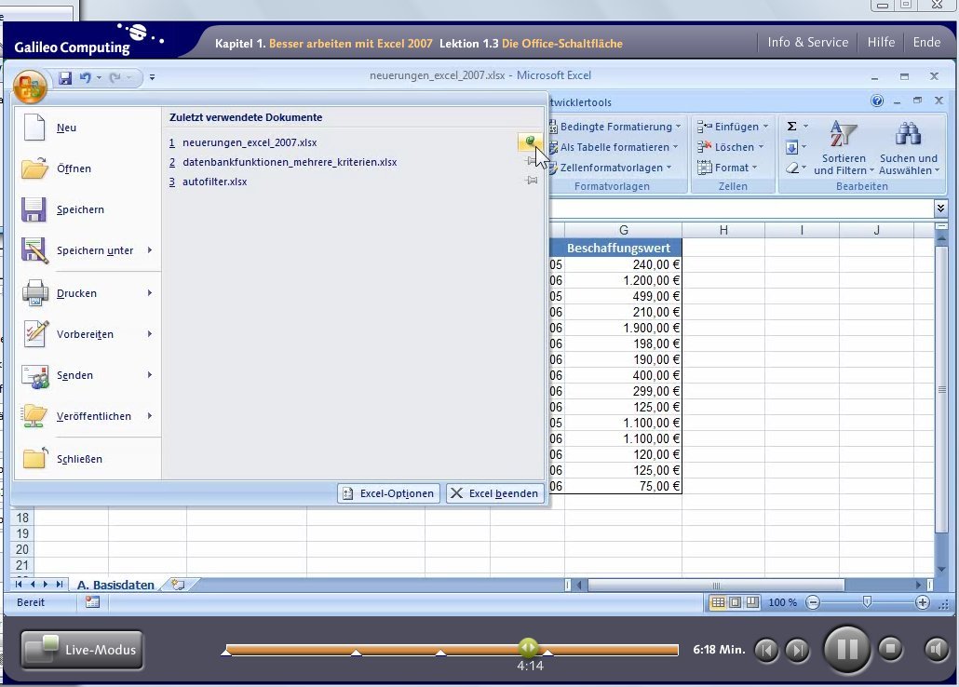Select Drucken in the Office menu
Image resolution: width=959 pixels, height=687 pixels.
coord(78,293)
